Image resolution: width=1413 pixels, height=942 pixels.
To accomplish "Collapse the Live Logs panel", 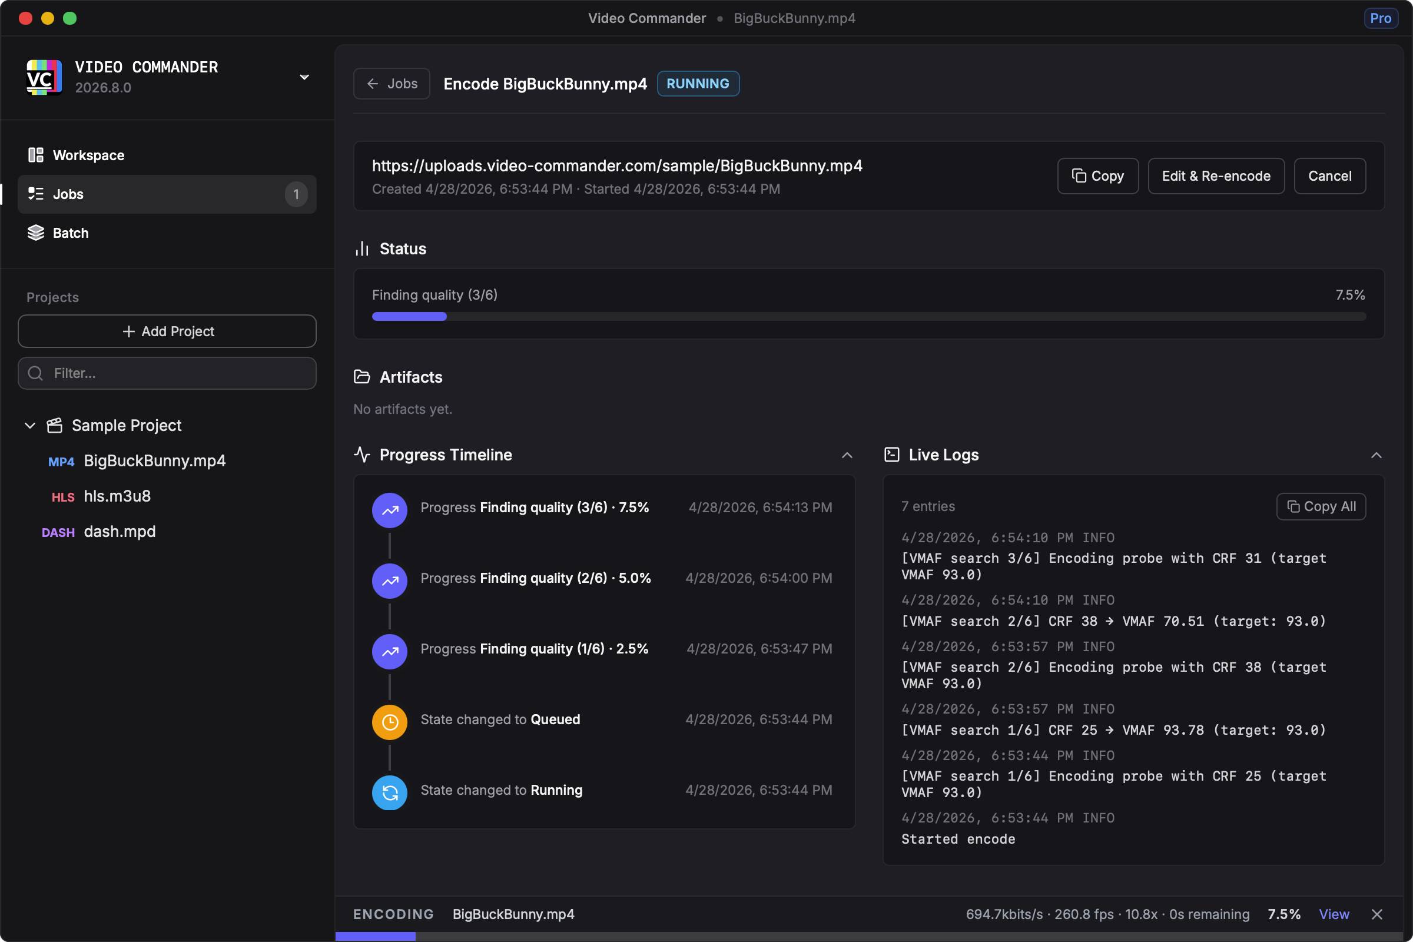I will (x=1376, y=455).
